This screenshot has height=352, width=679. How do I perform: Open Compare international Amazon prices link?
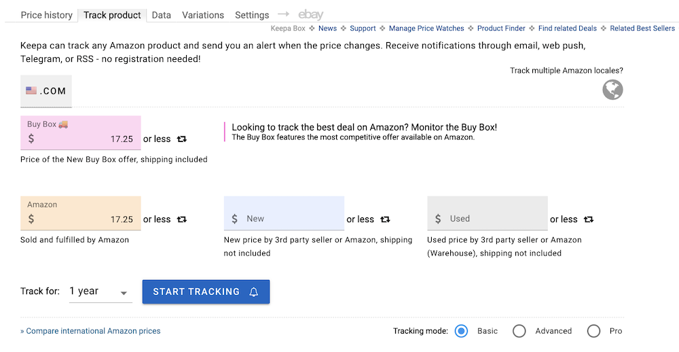point(90,331)
